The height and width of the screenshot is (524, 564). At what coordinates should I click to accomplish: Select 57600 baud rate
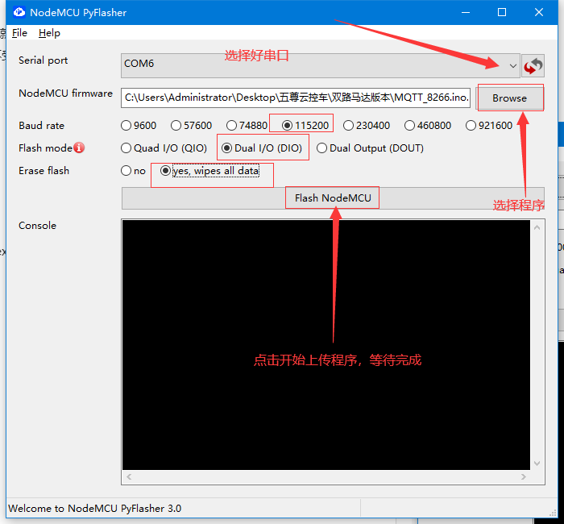pos(192,125)
